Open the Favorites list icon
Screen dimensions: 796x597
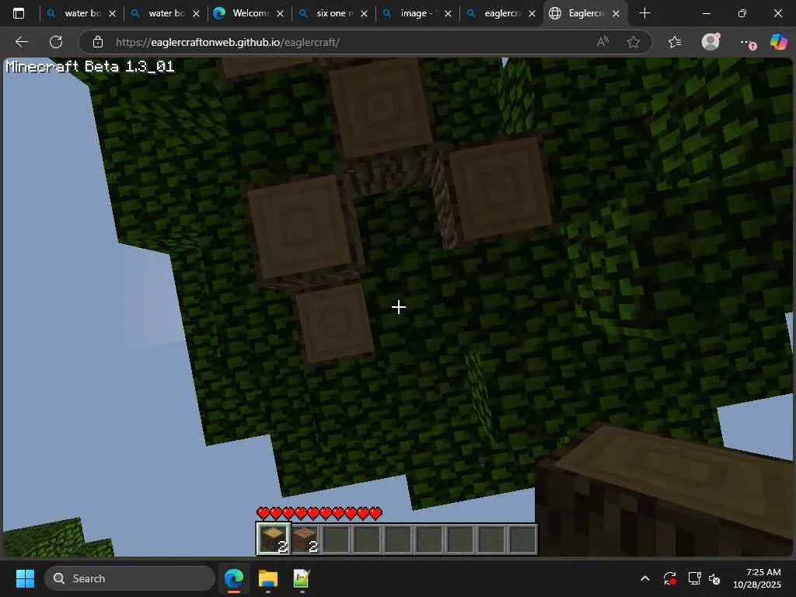tap(675, 42)
